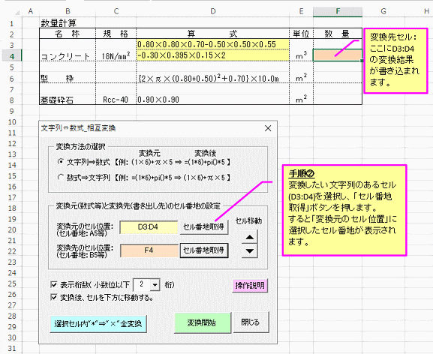The width and height of the screenshot is (433, 354).
Task: Select the 数式⇒文字列 radio option
Action: point(61,177)
